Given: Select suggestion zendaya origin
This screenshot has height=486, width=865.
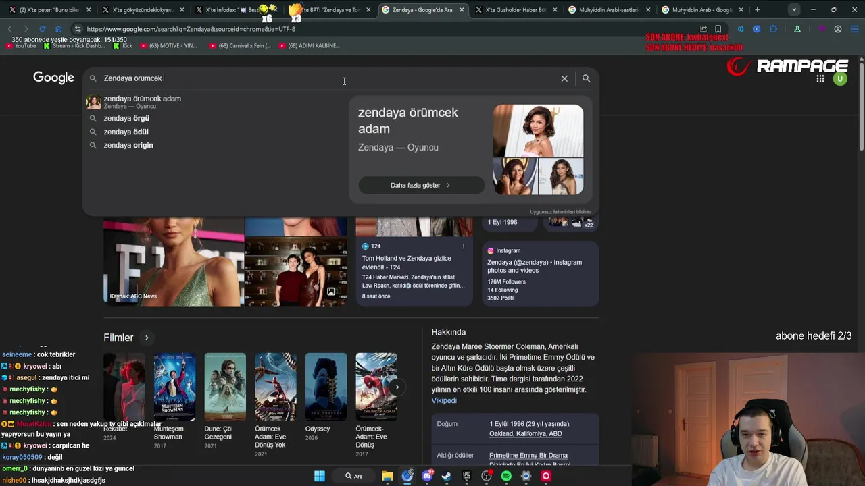Looking at the screenshot, I should coord(215,145).
